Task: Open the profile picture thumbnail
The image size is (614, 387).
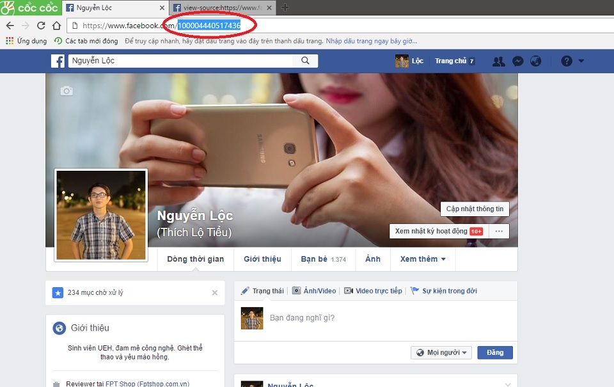Action: point(101,215)
